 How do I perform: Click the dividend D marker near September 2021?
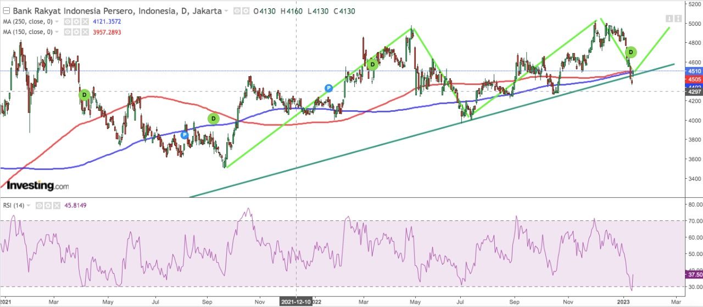coord(213,118)
